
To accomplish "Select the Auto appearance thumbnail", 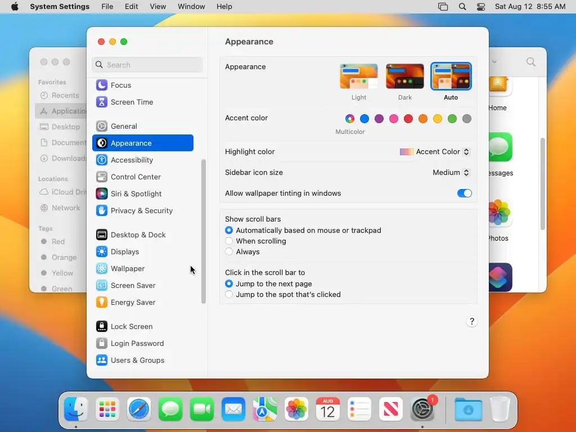I will point(451,76).
